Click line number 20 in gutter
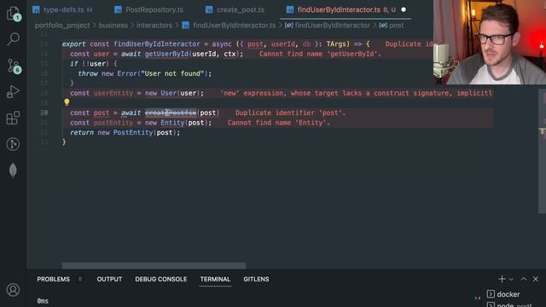The width and height of the screenshot is (546, 307). coord(44,113)
